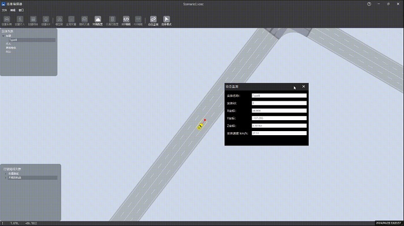The height and width of the screenshot is (226, 404).
Task: Open the random traffic car icon
Action: click(84, 21)
